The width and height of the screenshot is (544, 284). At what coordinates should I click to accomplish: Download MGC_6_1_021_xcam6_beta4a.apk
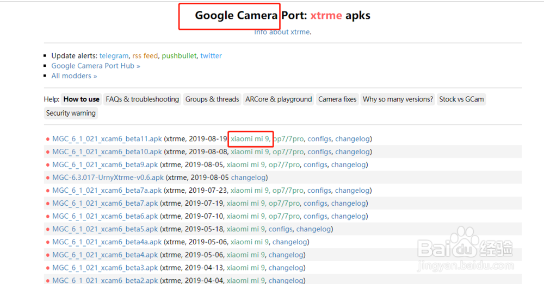tap(107, 242)
